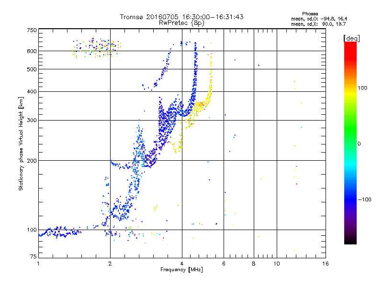Click the x-axis tick label '2'
383x287 pixels.
tap(110, 264)
